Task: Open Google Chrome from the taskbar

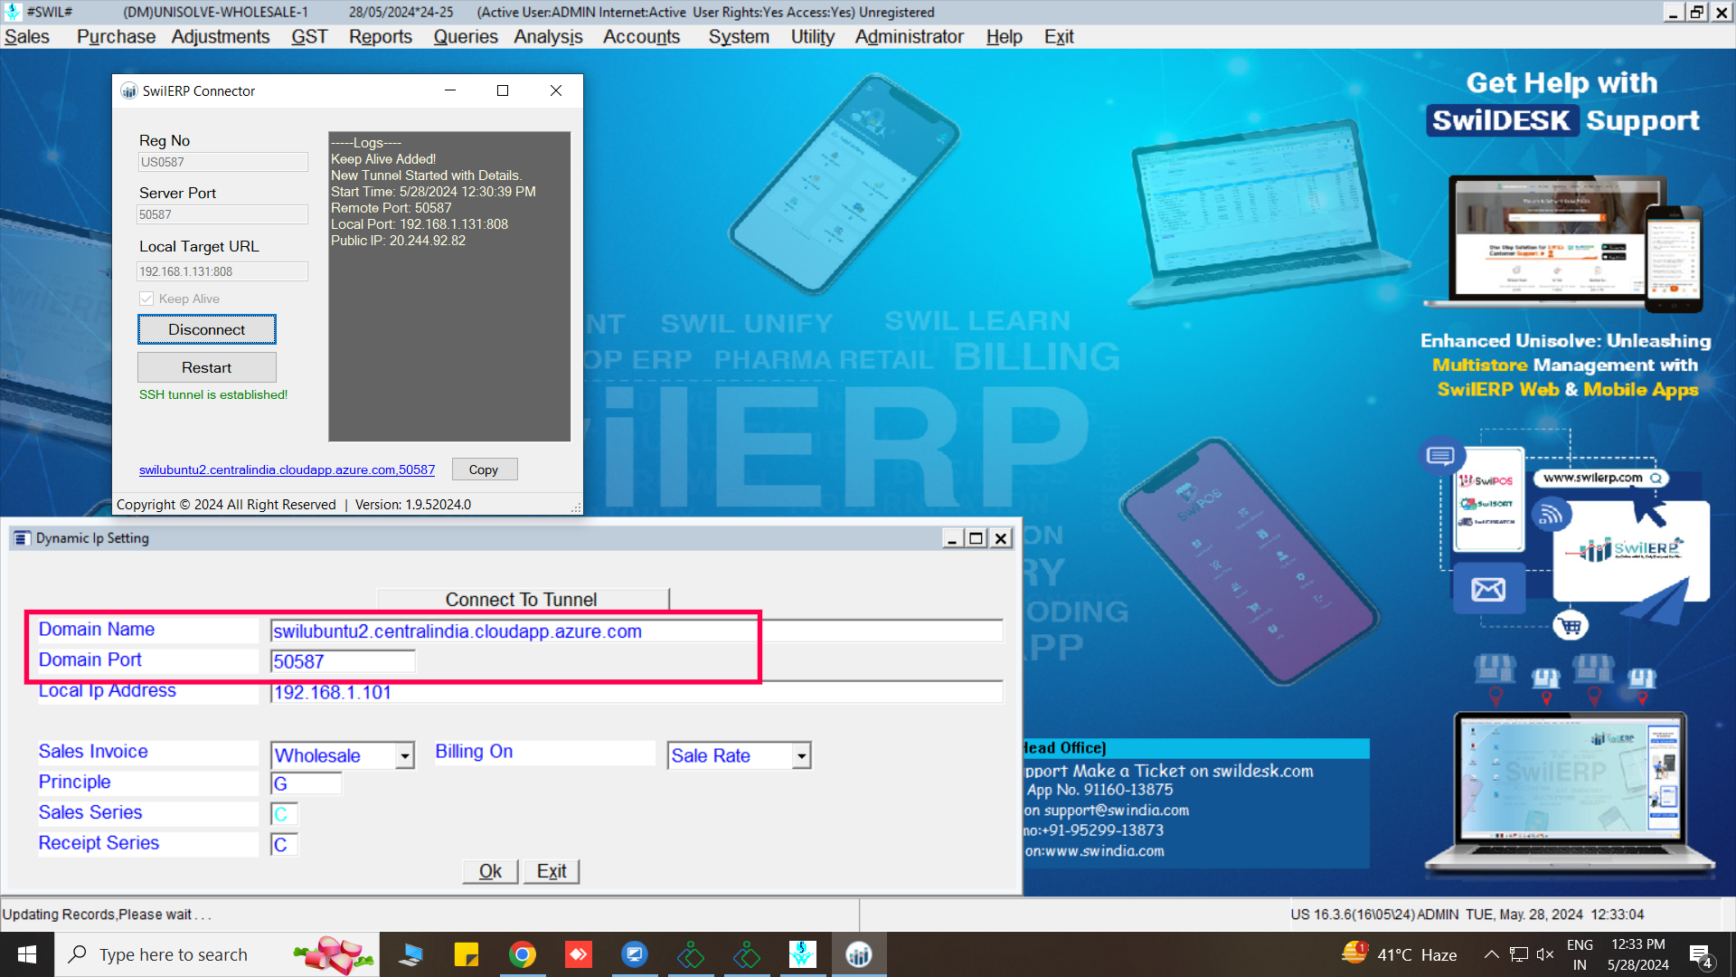Action: [x=523, y=954]
